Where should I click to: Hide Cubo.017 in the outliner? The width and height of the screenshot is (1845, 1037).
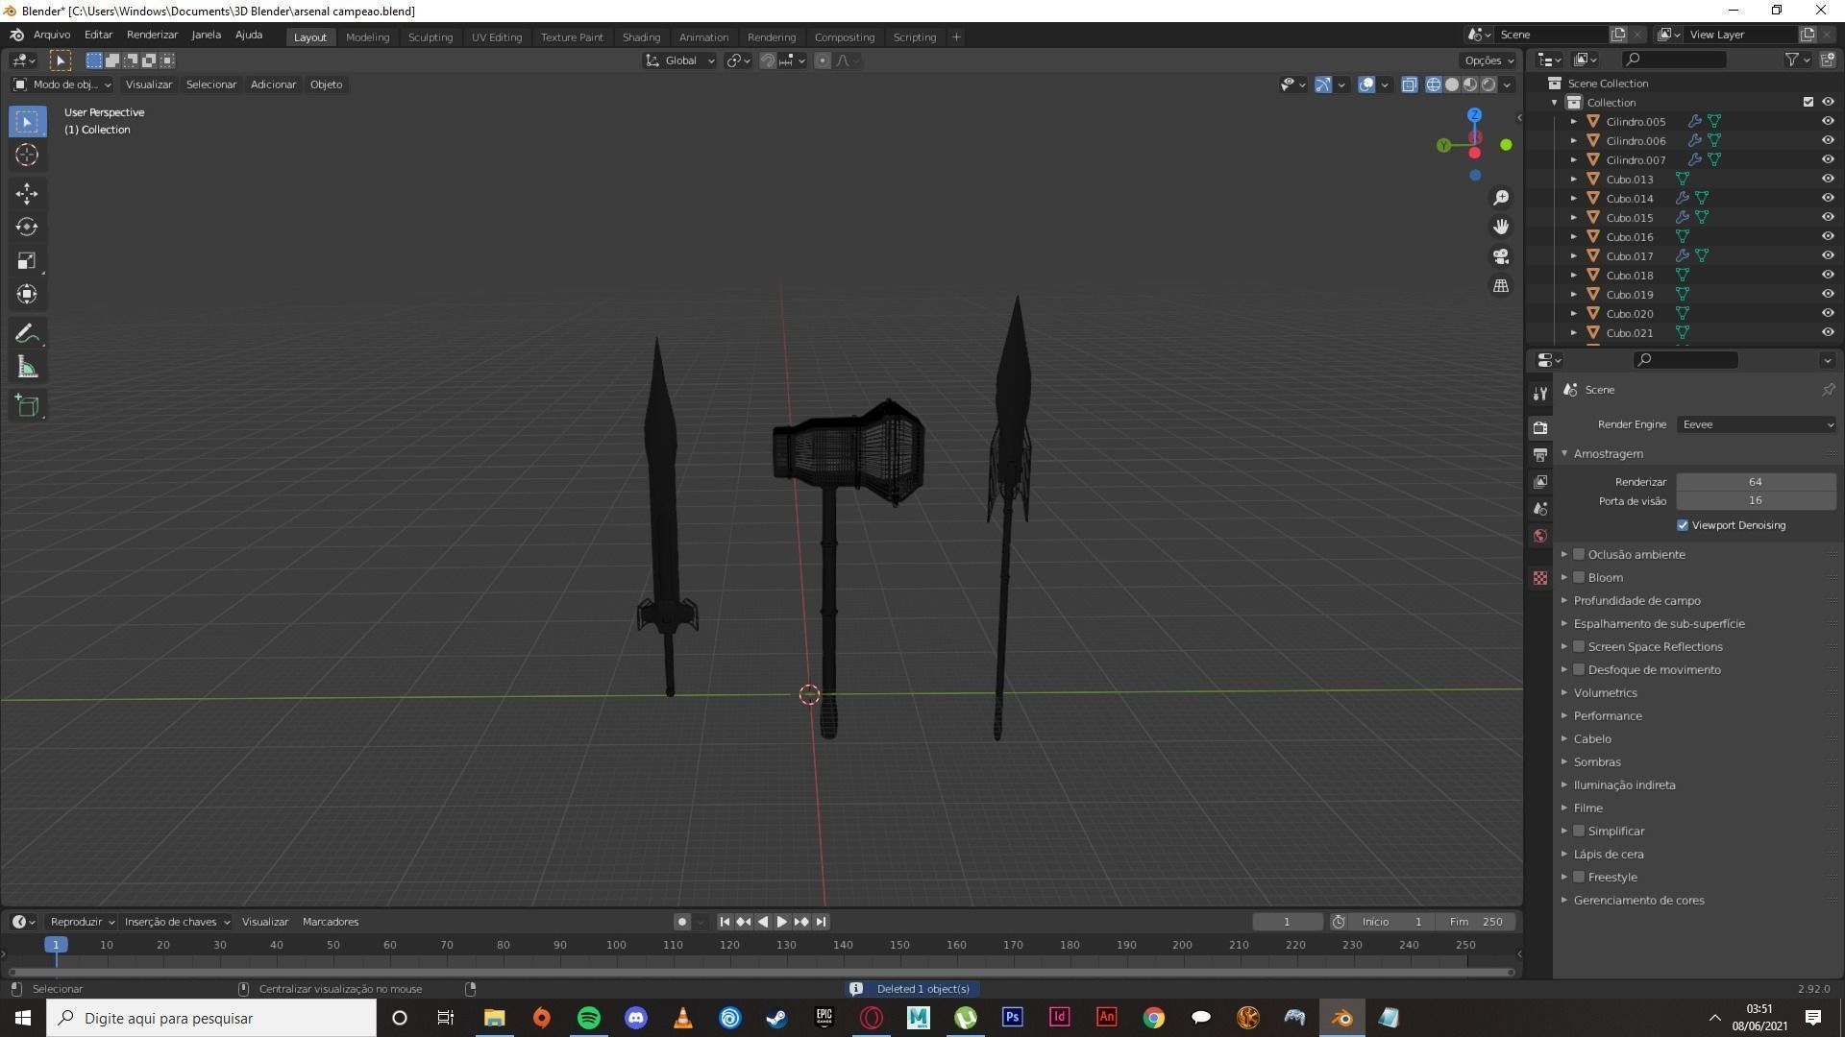[x=1828, y=255]
